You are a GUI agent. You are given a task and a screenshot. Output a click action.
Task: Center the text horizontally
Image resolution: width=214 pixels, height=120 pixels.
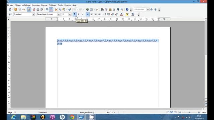point(92,14)
